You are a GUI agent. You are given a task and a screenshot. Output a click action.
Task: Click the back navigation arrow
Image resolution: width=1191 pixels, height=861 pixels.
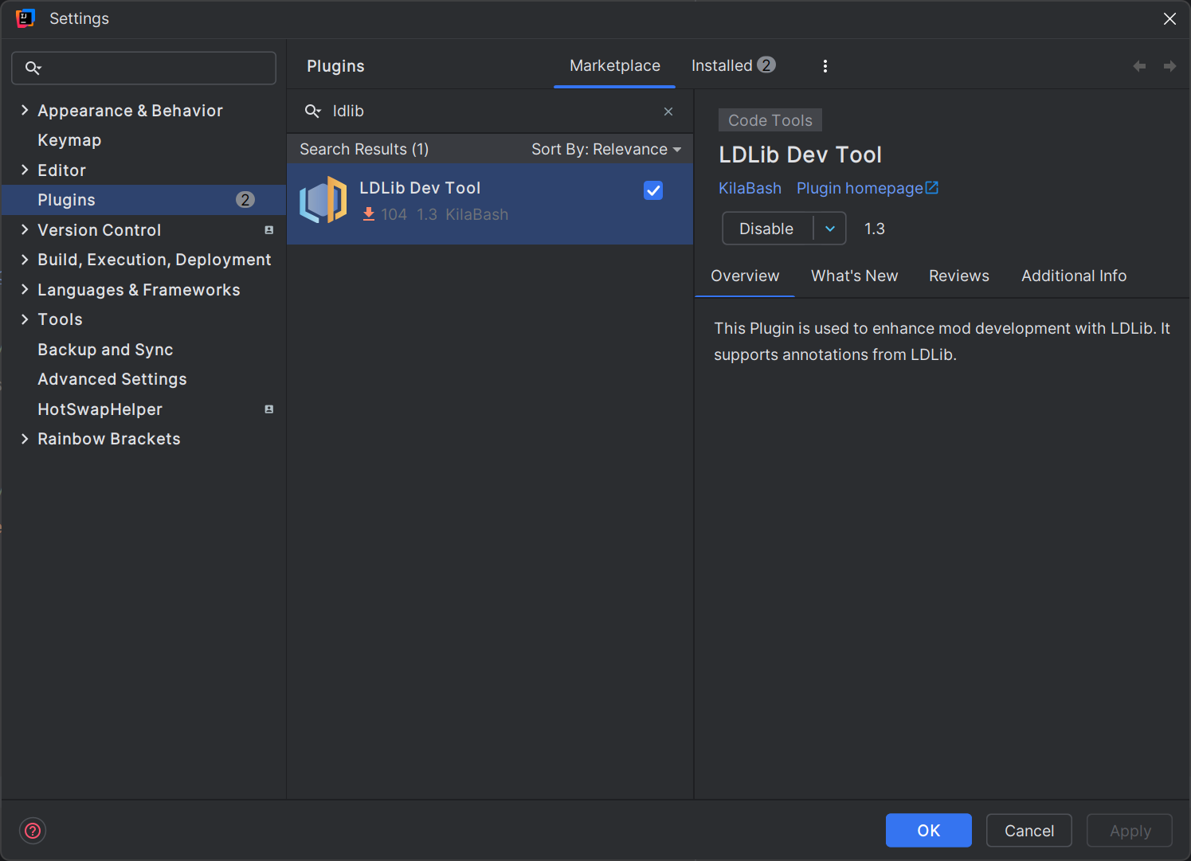click(x=1139, y=66)
